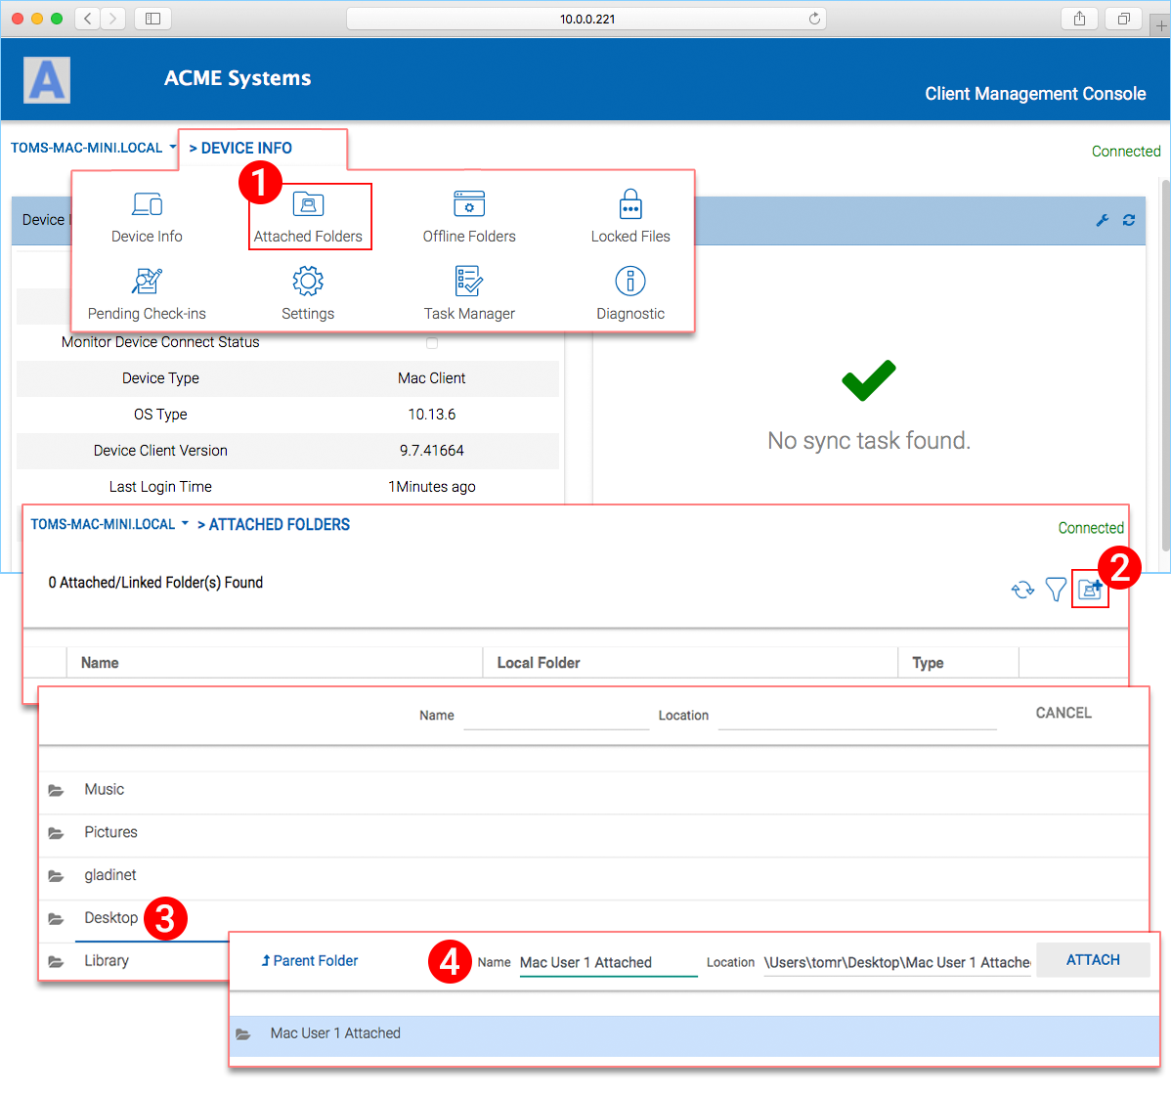Image resolution: width=1171 pixels, height=1097 pixels.
Task: Refresh the attached folders list
Action: tap(1022, 590)
